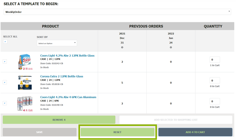Click the Reset button

click(x=117, y=132)
